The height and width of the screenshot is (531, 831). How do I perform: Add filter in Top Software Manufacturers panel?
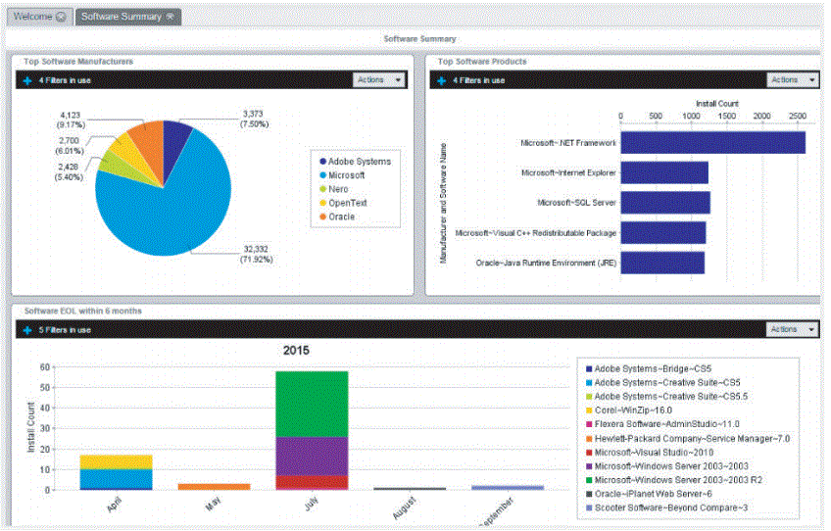click(27, 80)
